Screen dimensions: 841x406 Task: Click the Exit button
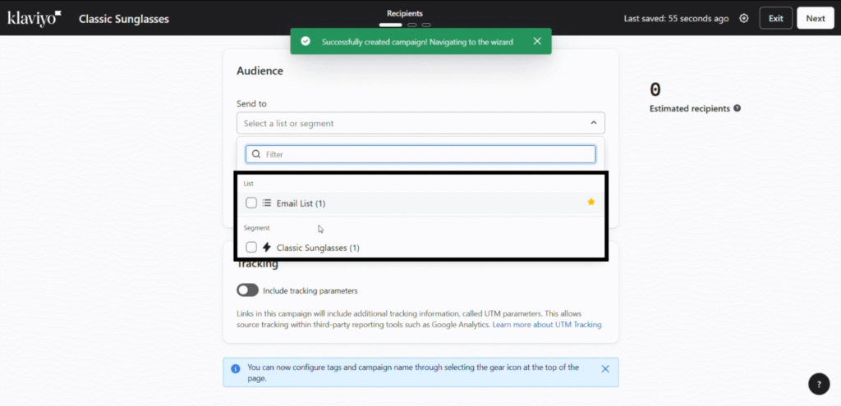pos(775,18)
